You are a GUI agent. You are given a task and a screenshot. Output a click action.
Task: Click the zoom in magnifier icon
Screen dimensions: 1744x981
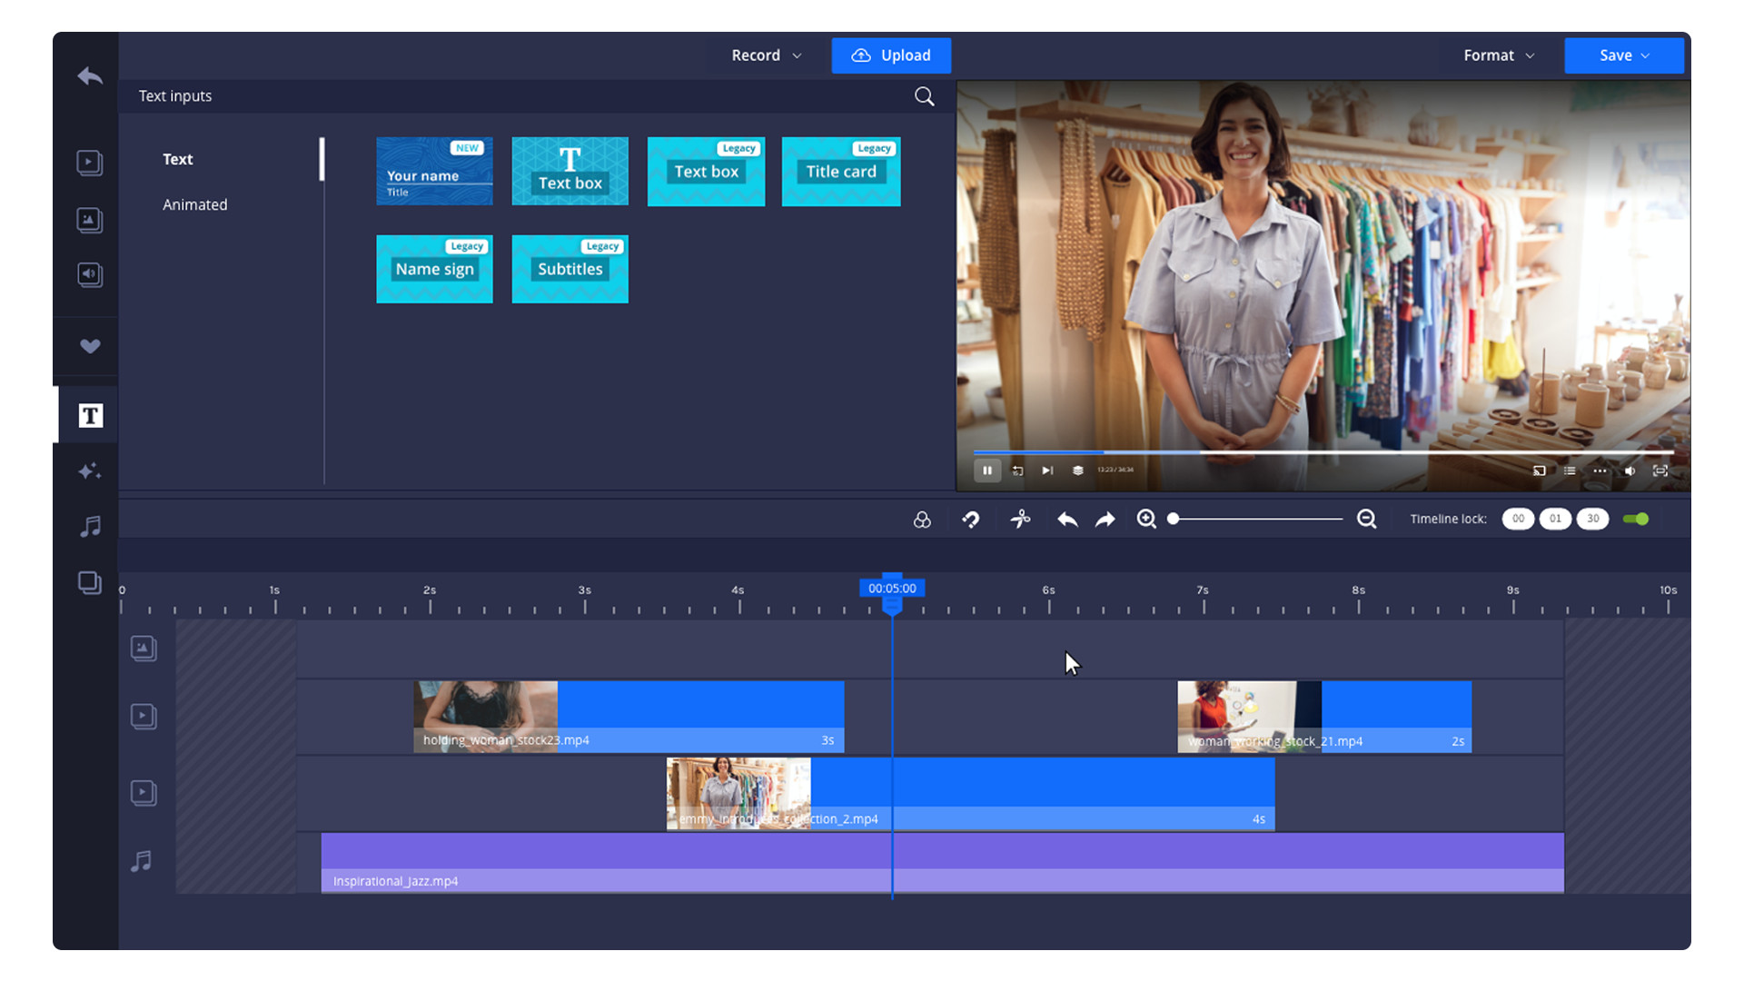click(1146, 519)
